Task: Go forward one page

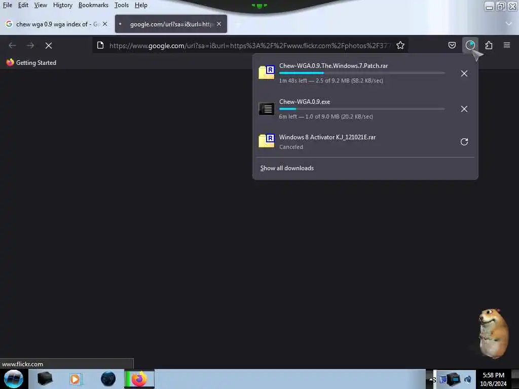Action: coord(30,45)
